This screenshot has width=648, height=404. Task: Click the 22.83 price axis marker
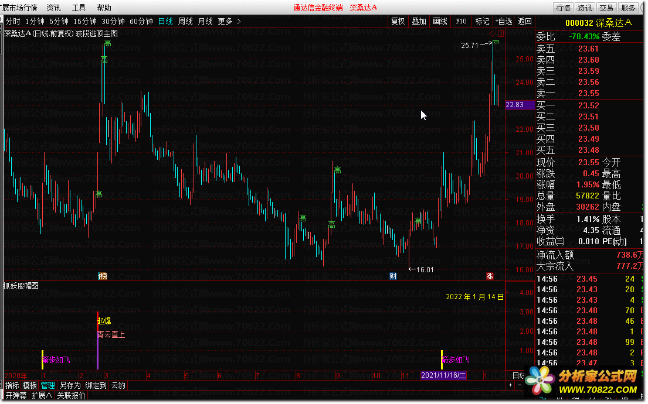tap(519, 105)
